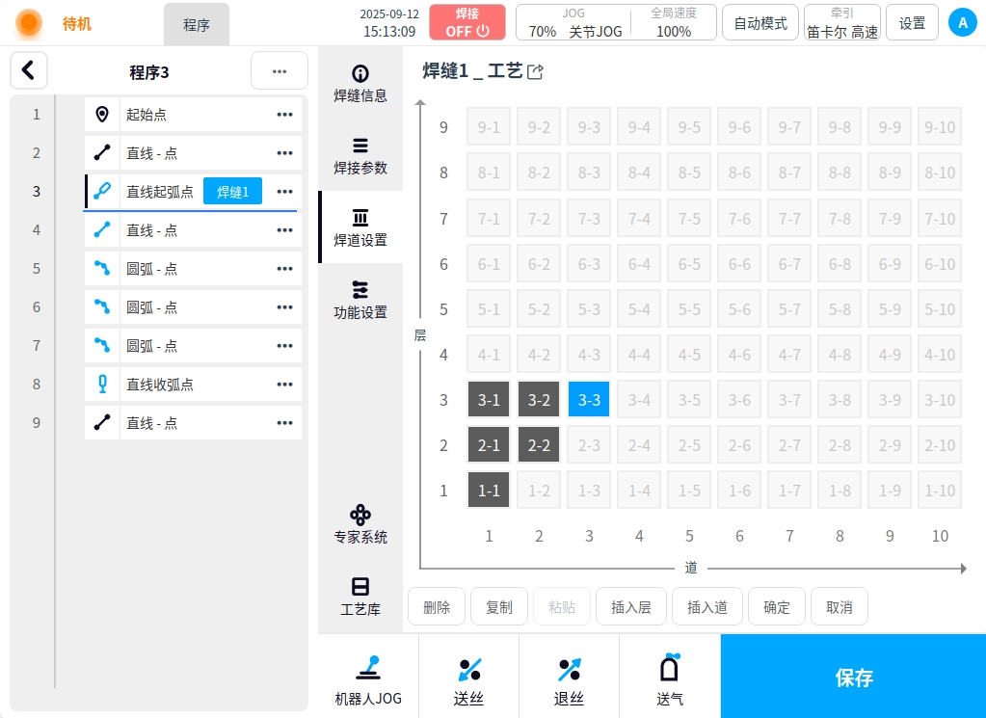Switch to the 功能设置 tab

point(360,300)
